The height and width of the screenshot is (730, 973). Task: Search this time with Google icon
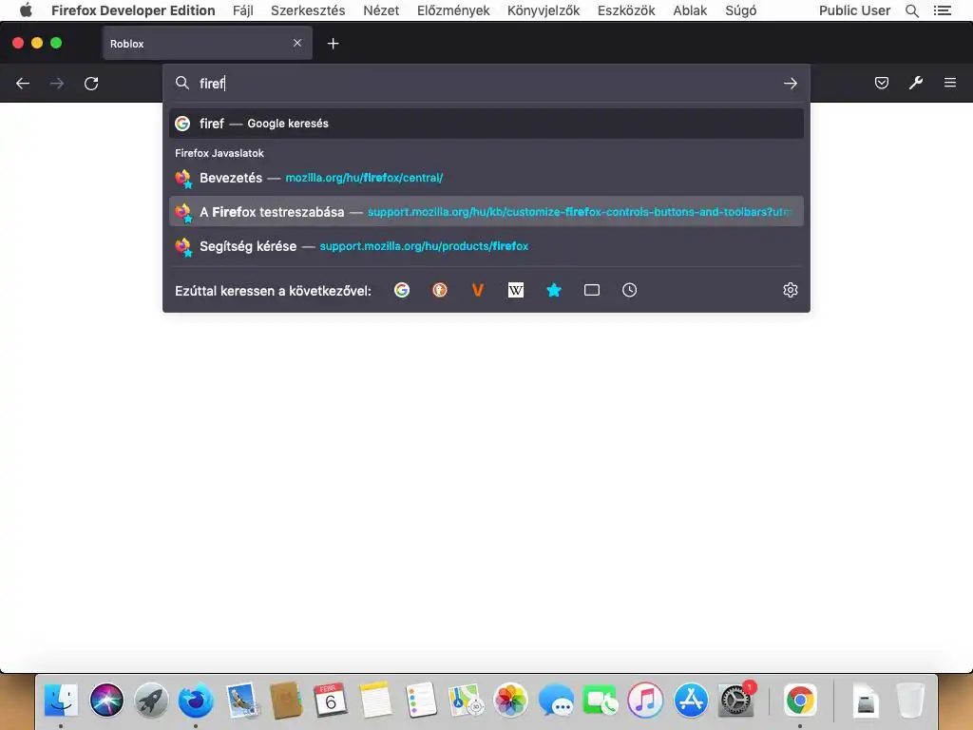(402, 290)
